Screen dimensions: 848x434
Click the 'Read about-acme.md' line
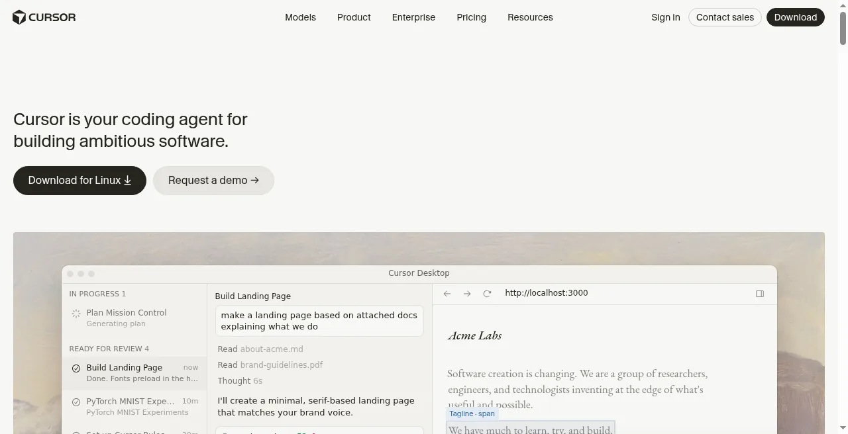pos(260,349)
